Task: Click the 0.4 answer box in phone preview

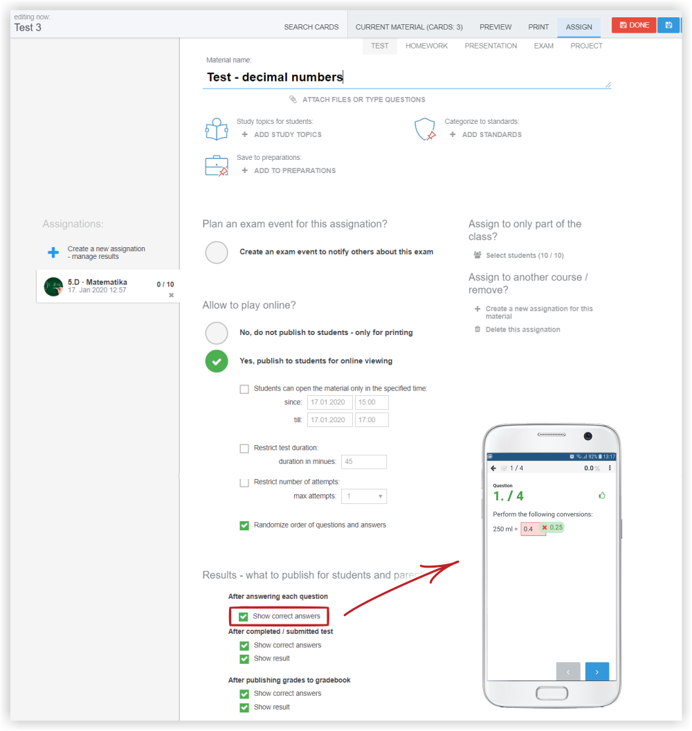Action: (x=533, y=529)
